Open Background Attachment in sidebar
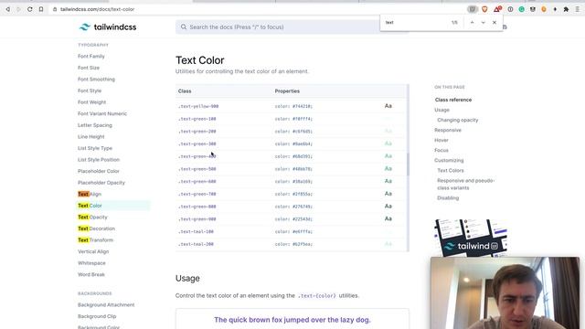The width and height of the screenshot is (585, 329). [106, 304]
